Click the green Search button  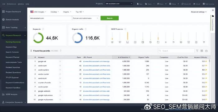(x=110, y=18)
